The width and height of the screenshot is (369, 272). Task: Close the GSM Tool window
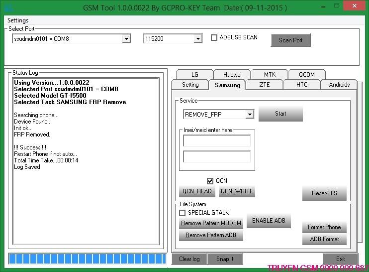pyautogui.click(x=355, y=5)
